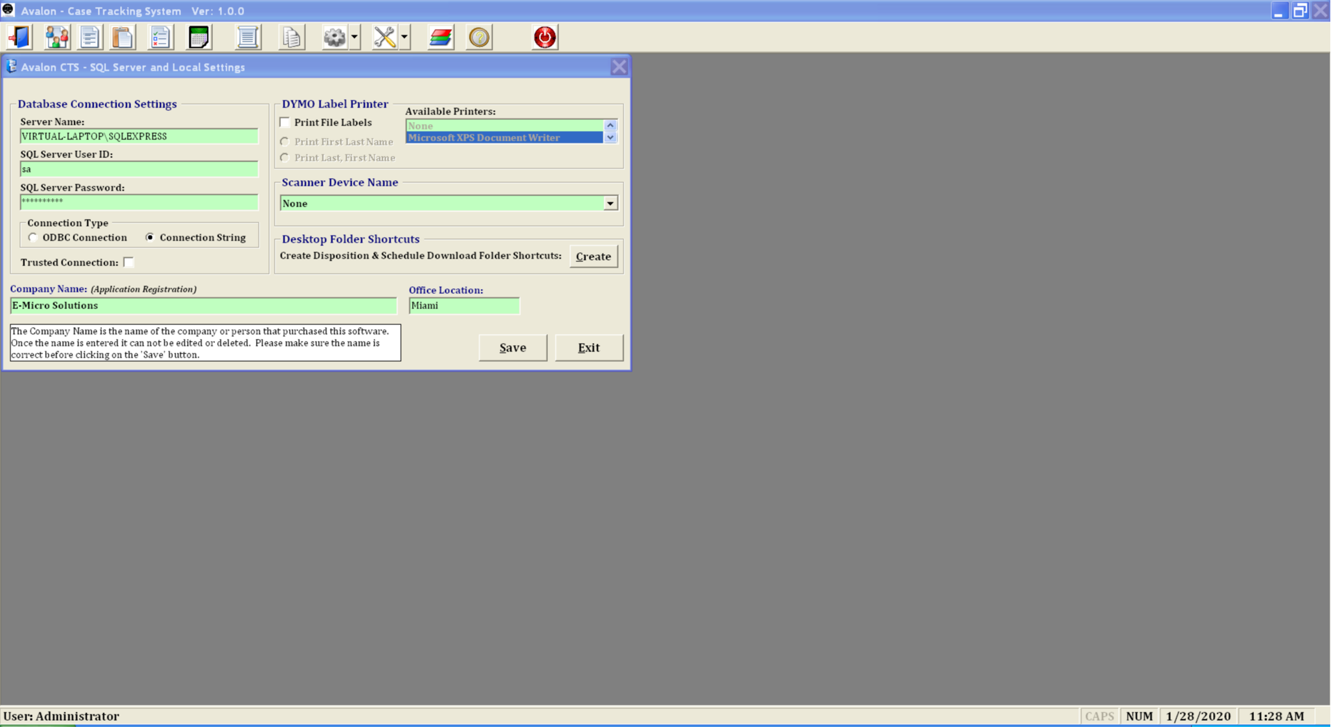
Task: Click the SQL Server Password field
Action: 139,202
